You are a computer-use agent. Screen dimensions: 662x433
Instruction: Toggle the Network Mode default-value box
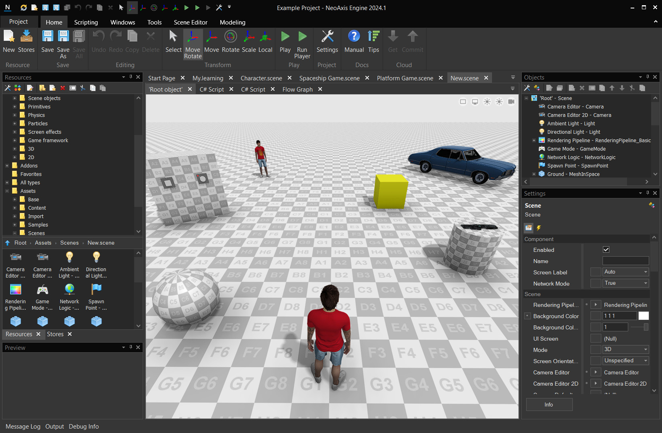tap(595, 283)
